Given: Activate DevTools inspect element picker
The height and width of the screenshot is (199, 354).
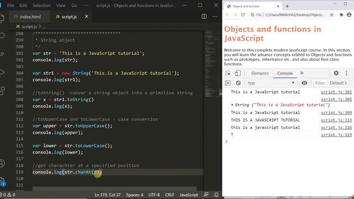Looking at the screenshot, I should tap(228, 73).
